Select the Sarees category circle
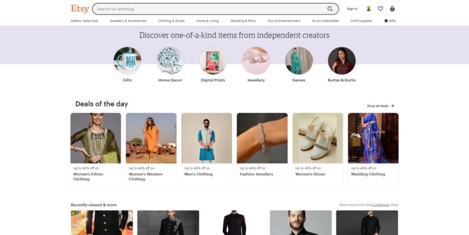This screenshot has height=235, width=469. (x=299, y=60)
